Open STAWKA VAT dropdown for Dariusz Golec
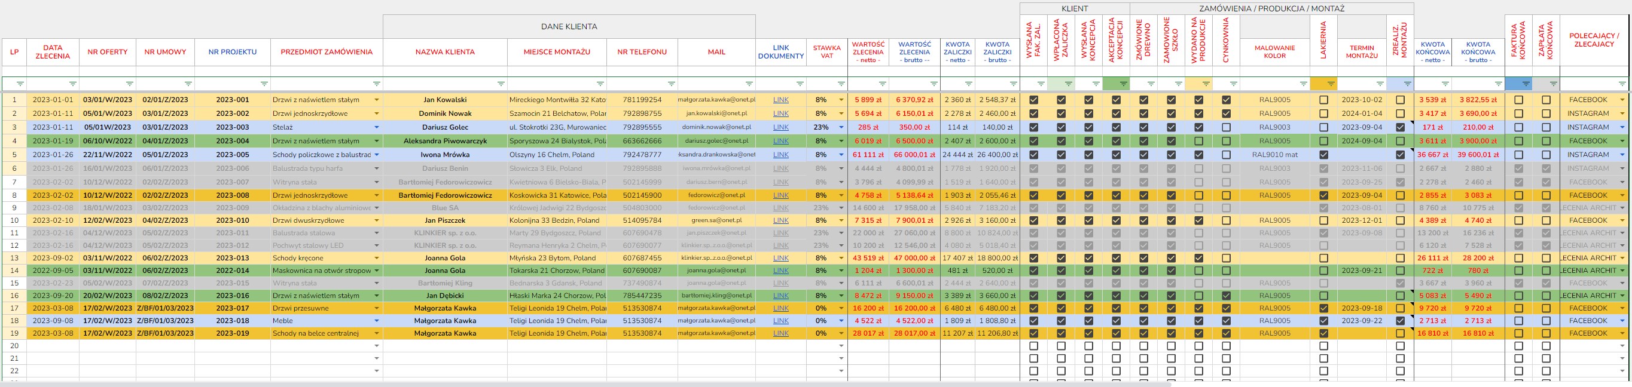Image resolution: width=1632 pixels, height=387 pixels. (841, 127)
